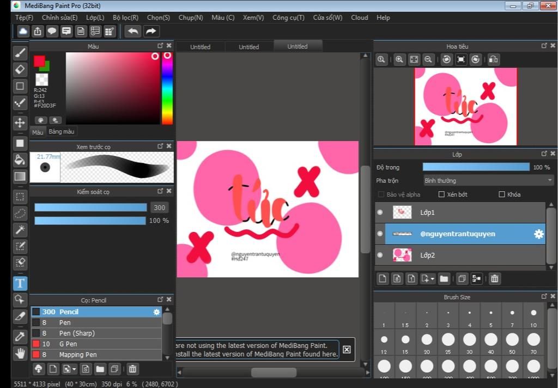The width and height of the screenshot is (558, 388).
Task: Open the Pha trộn blend mode dropdown
Action: (x=488, y=181)
